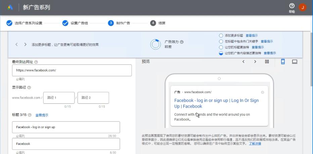Toggle side-by-side preview columns view
313x154 pixels.
pos(267,62)
